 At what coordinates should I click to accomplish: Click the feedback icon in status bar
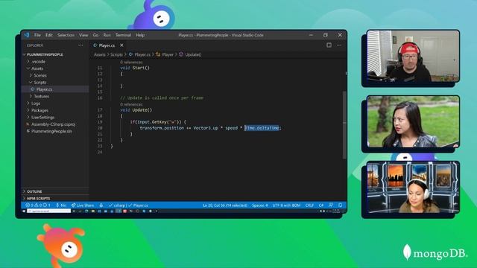point(331,205)
